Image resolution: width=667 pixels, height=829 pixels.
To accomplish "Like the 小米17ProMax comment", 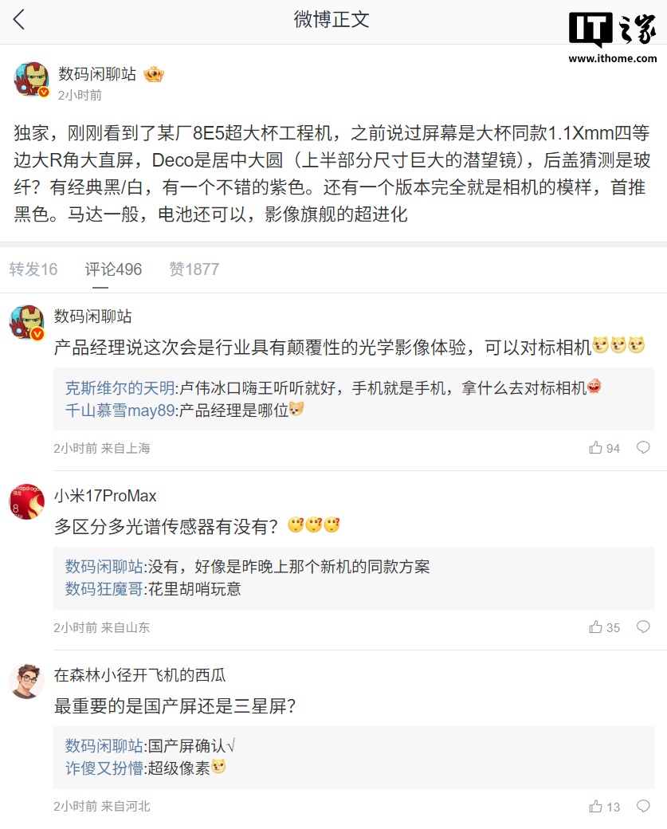I will (x=596, y=627).
